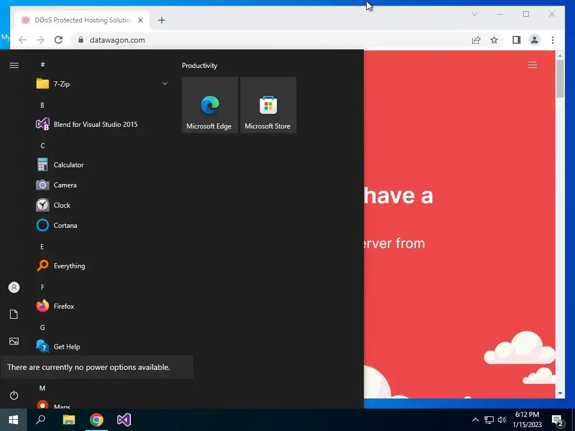The image size is (575, 431).
Task: Open Visual Studio from the taskbar
Action: (124, 420)
